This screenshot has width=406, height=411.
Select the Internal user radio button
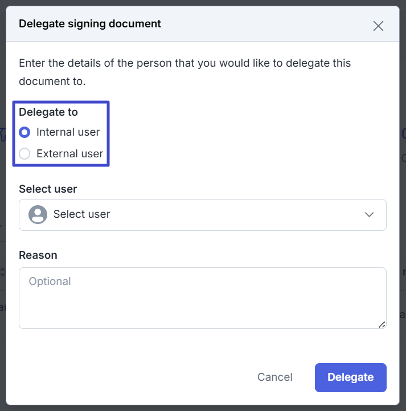pyautogui.click(x=24, y=132)
